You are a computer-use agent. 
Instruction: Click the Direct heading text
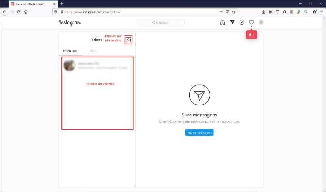pos(97,40)
